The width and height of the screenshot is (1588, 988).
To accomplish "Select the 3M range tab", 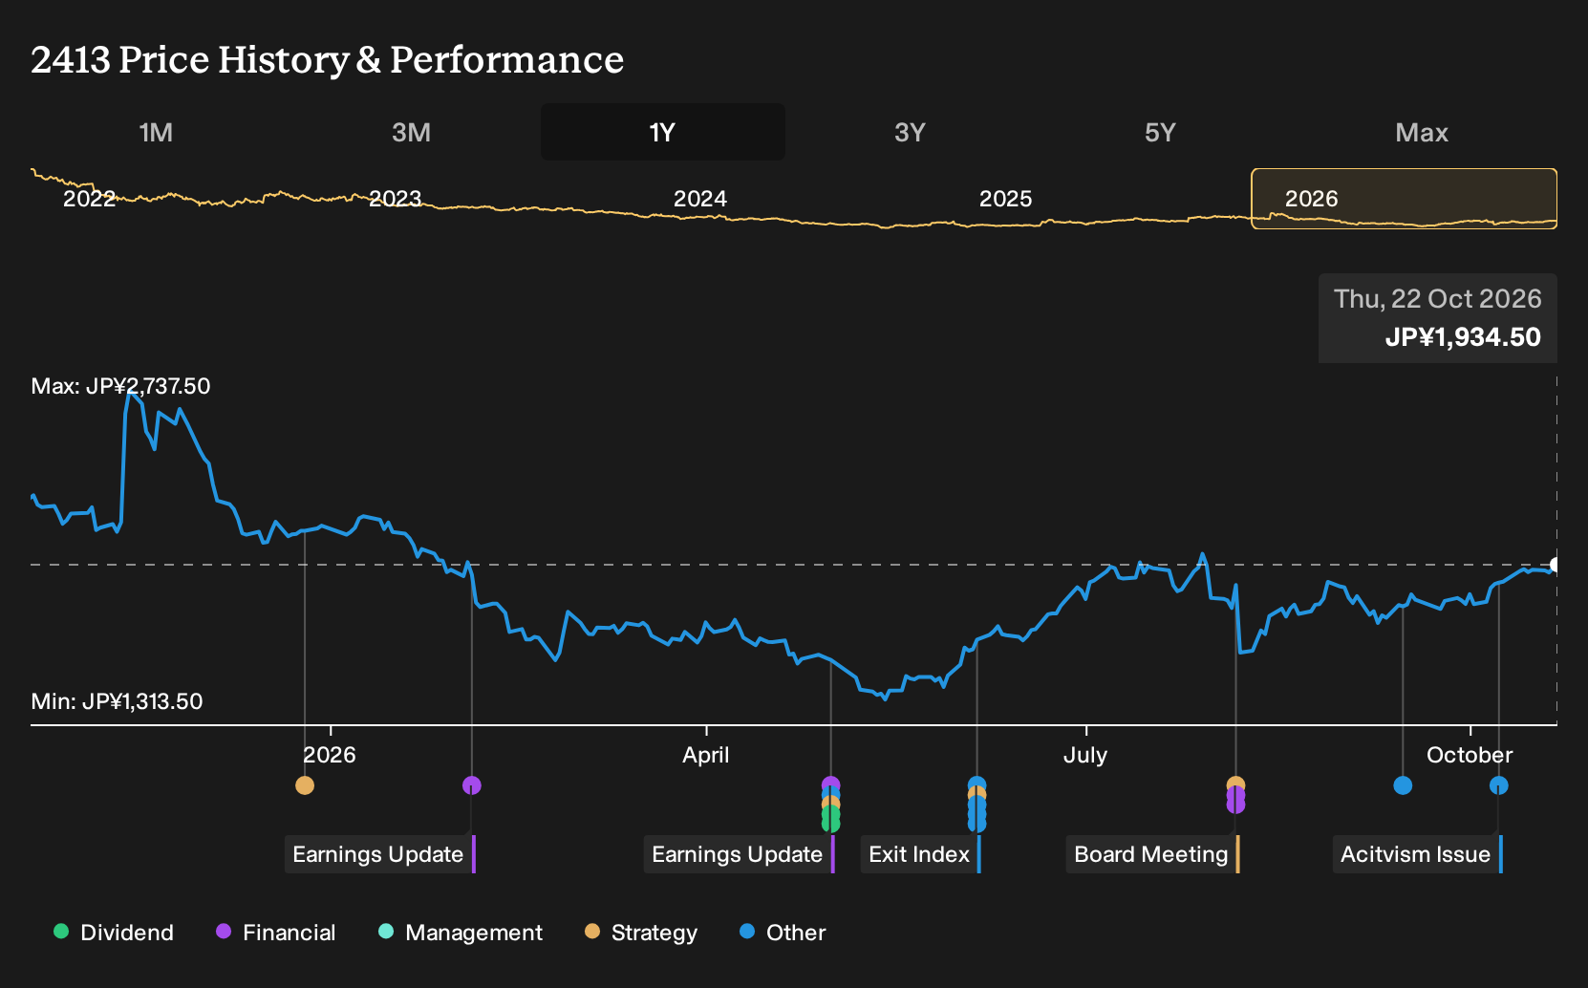I will tap(411, 132).
